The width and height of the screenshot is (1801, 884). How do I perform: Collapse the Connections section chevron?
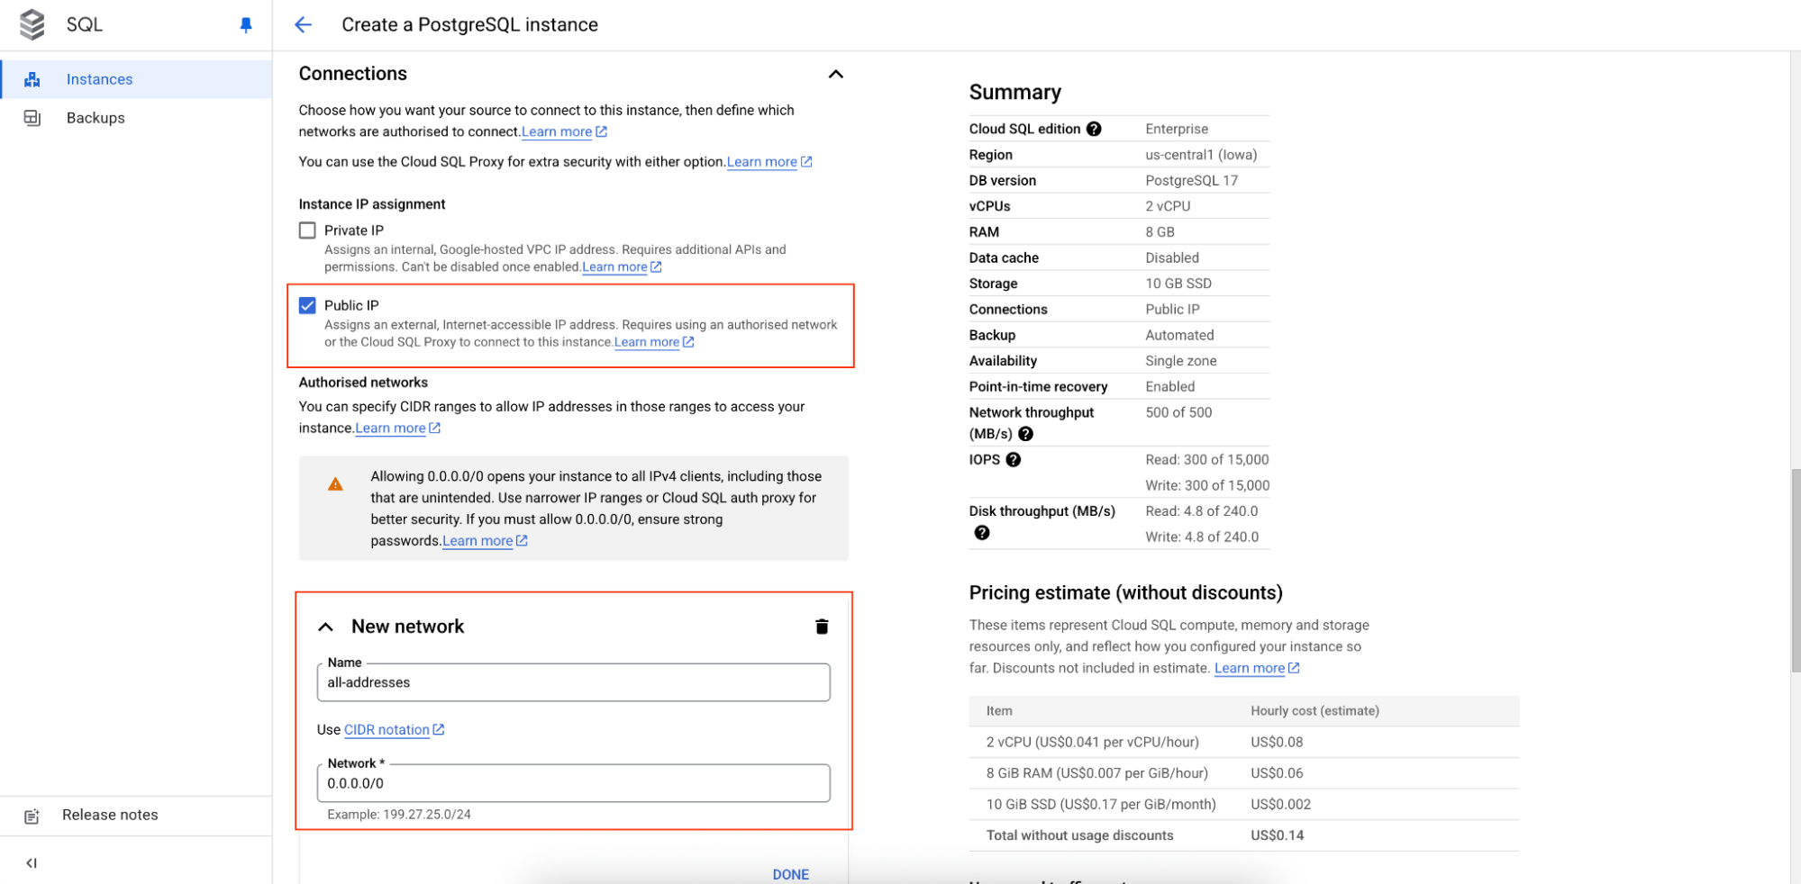pyautogui.click(x=836, y=74)
